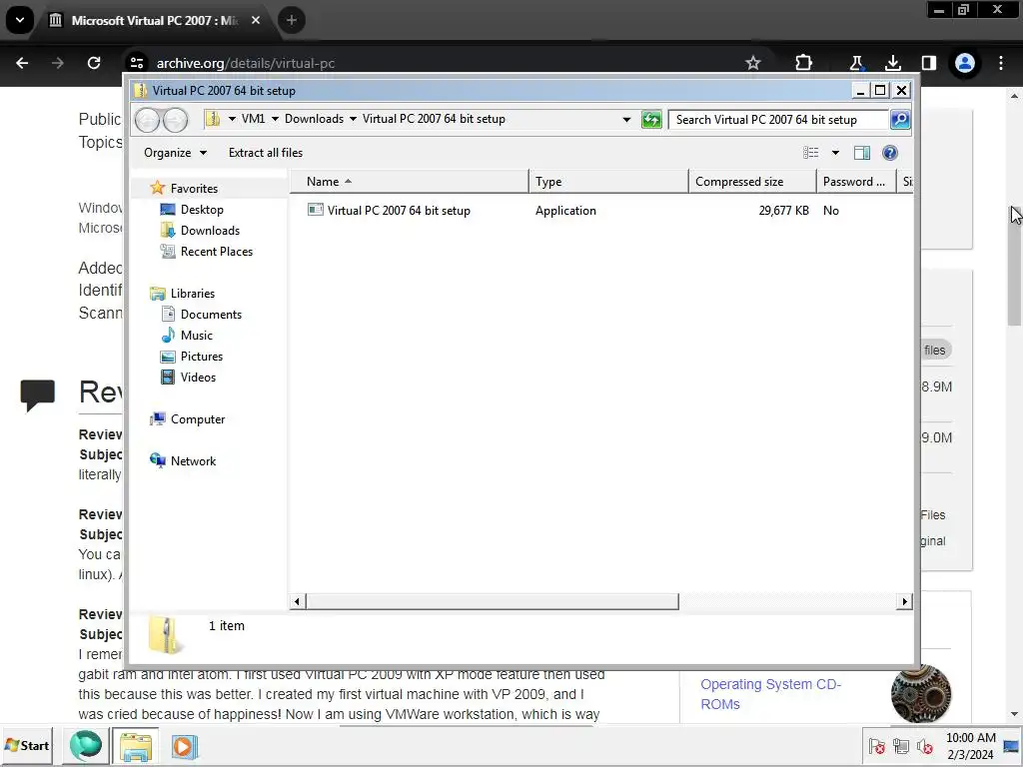Toggle the browser side panel icon
Viewport: 1023px width, 767px height.
(928, 63)
